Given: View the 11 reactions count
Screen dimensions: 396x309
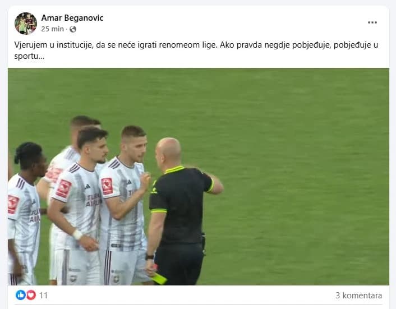Looking at the screenshot, I should coord(43,296).
